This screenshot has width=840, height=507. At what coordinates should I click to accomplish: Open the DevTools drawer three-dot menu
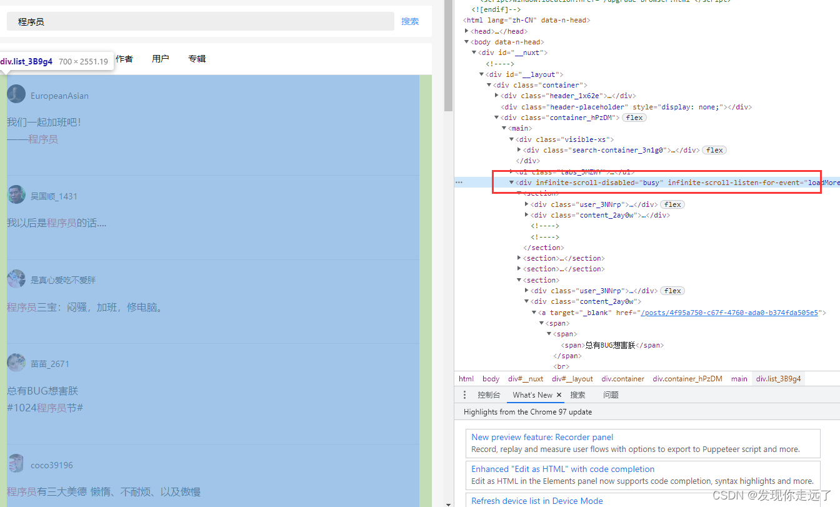pos(464,395)
